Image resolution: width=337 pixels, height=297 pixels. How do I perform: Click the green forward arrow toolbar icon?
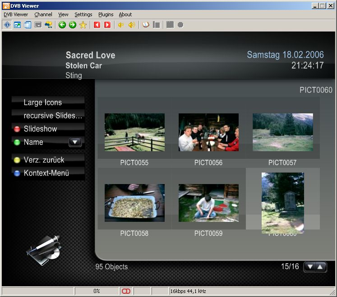(72, 25)
